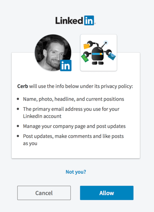Select "Post updates, make comments" permission line
Image resolution: width=154 pixels, height=212 pixels.
point(73,140)
